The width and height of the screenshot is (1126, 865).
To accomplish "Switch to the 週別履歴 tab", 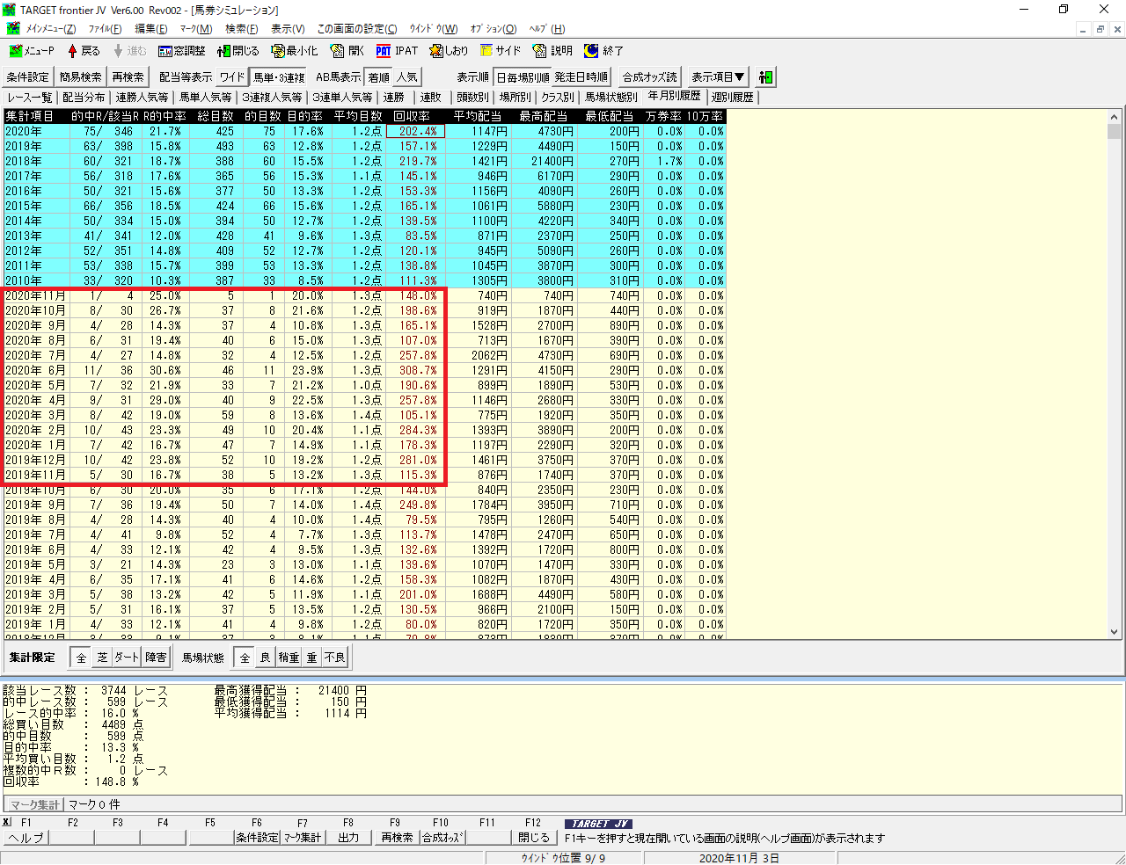I will pos(732,98).
